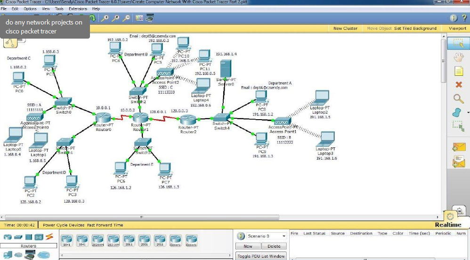Click the workspace horizontal scrollbar

142,217
